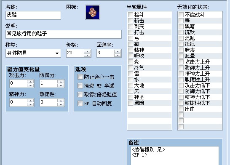
Task: Check 雷 in 半减属性 list
Action: click(x=131, y=74)
